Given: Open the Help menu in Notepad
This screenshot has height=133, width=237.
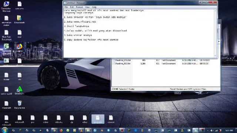Looking at the screenshot, I should [x=94, y=7].
